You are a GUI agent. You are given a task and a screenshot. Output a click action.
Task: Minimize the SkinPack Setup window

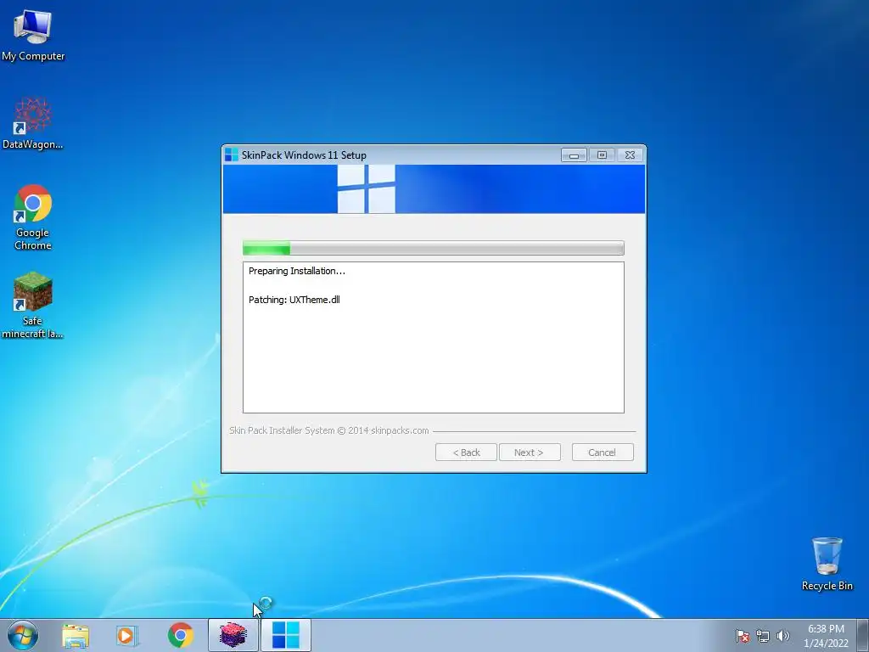575,155
